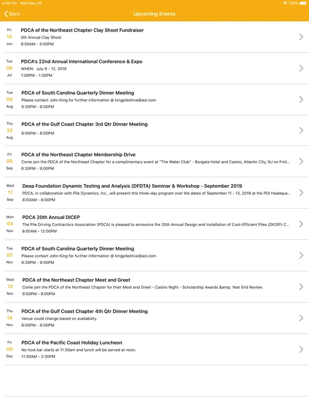The width and height of the screenshot is (309, 412).
Task: Open chevron for Northeast Chapter Meet and Greet
Action: click(301, 286)
